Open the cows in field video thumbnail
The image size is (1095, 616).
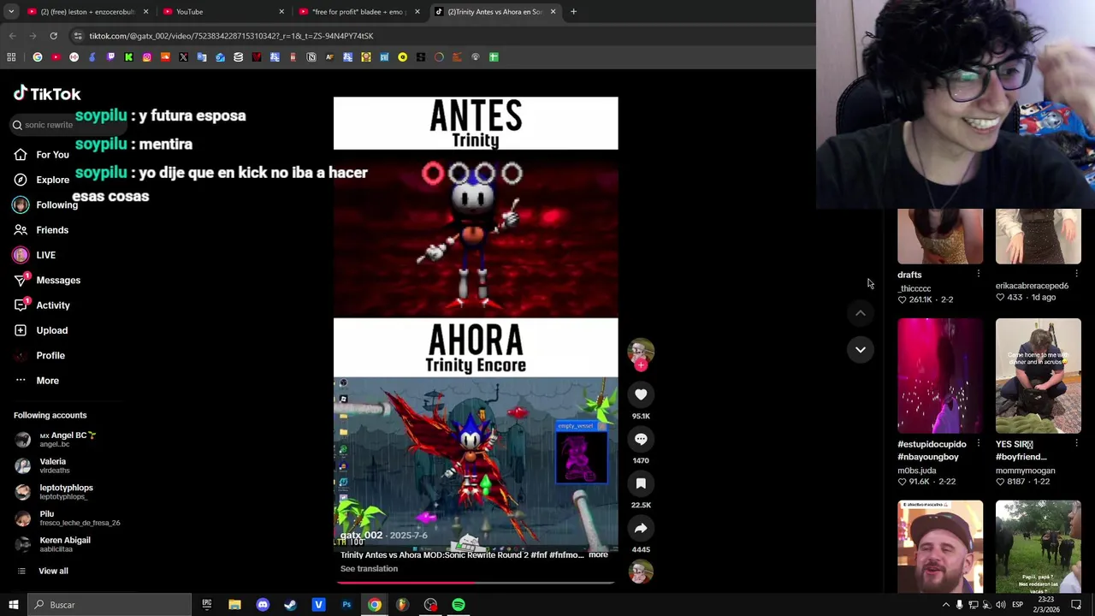pos(1038,546)
